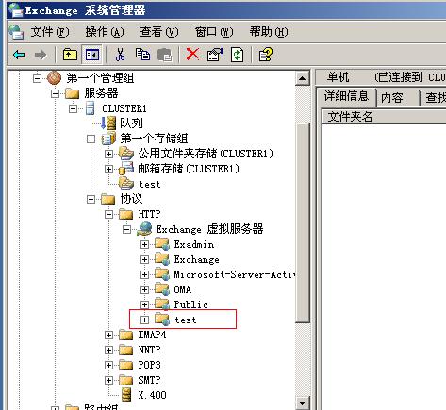
Task: Click the Up One Level folder icon
Action: 70,55
